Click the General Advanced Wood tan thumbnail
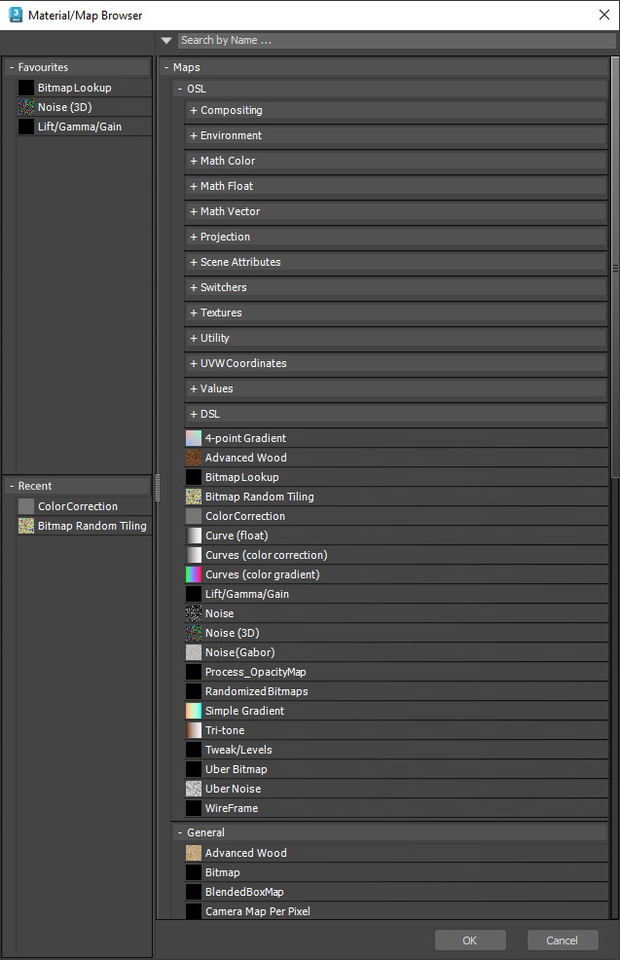This screenshot has height=960, width=620. click(x=194, y=853)
